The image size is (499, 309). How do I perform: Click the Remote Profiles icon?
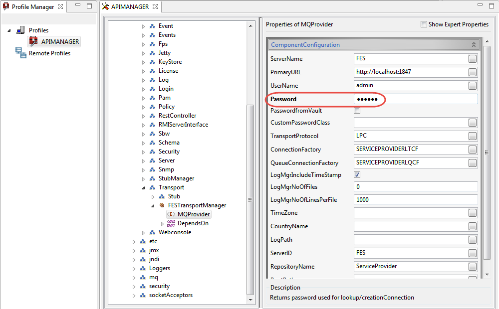click(x=20, y=53)
